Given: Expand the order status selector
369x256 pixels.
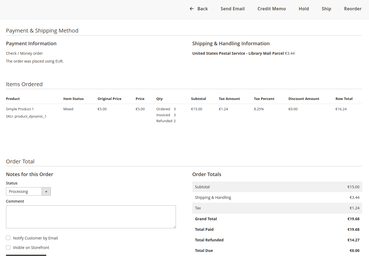Looking at the screenshot, I should [x=46, y=191].
